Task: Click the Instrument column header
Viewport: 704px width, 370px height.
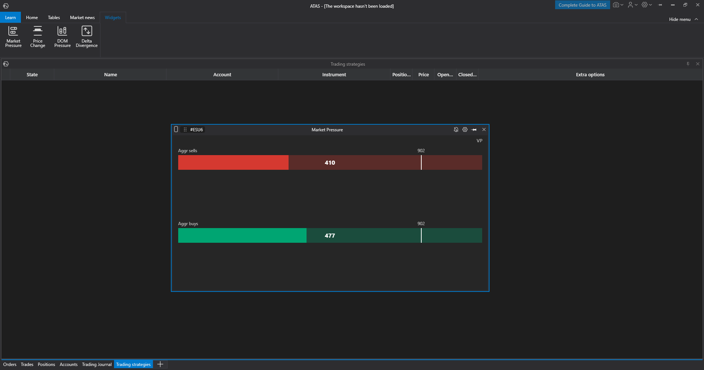Action: pos(334,74)
